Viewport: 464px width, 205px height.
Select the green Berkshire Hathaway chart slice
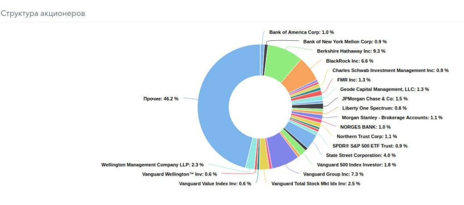pos(282,63)
